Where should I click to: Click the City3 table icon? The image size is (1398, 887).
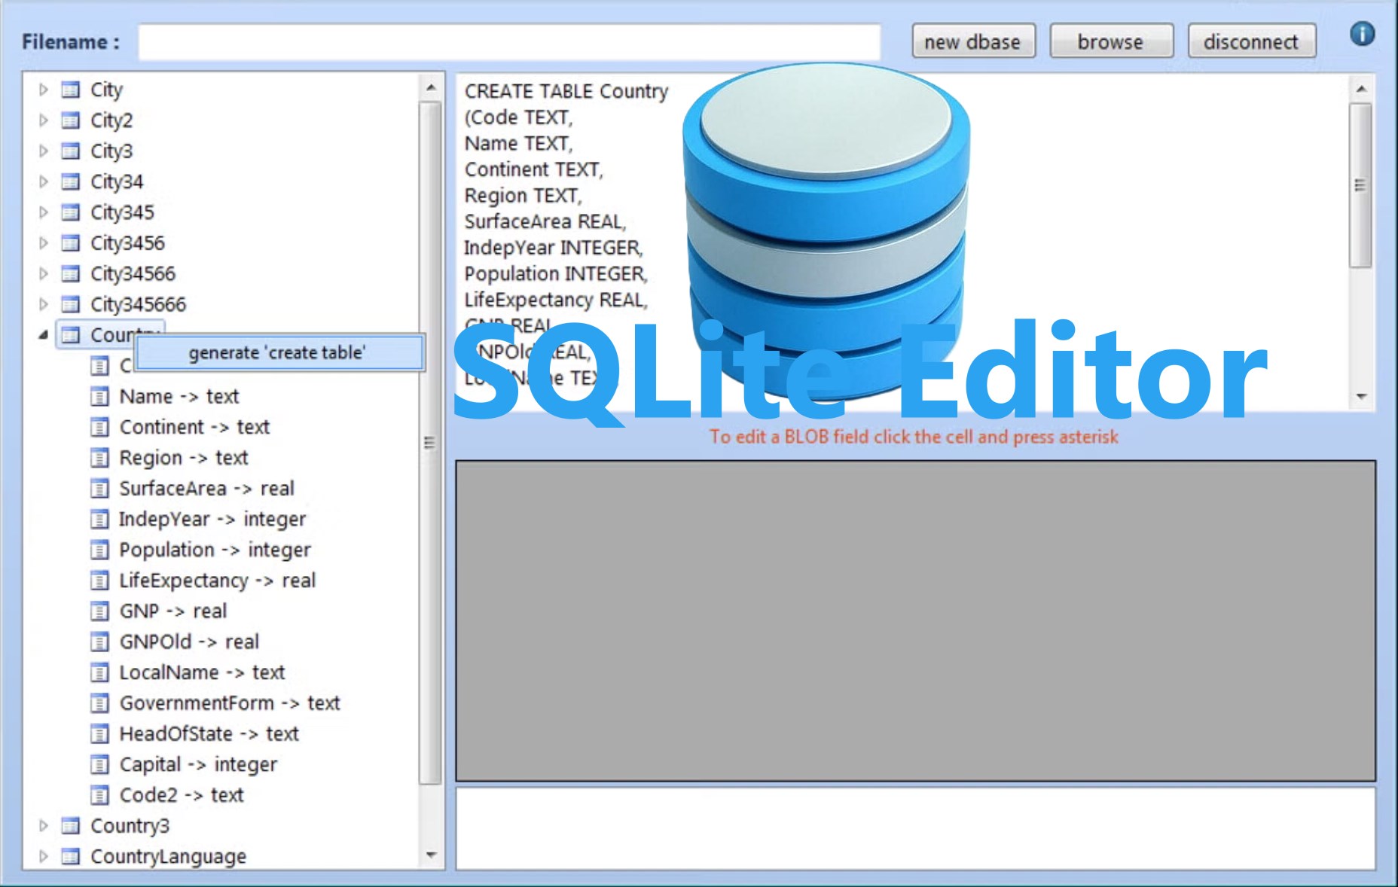pos(70,151)
